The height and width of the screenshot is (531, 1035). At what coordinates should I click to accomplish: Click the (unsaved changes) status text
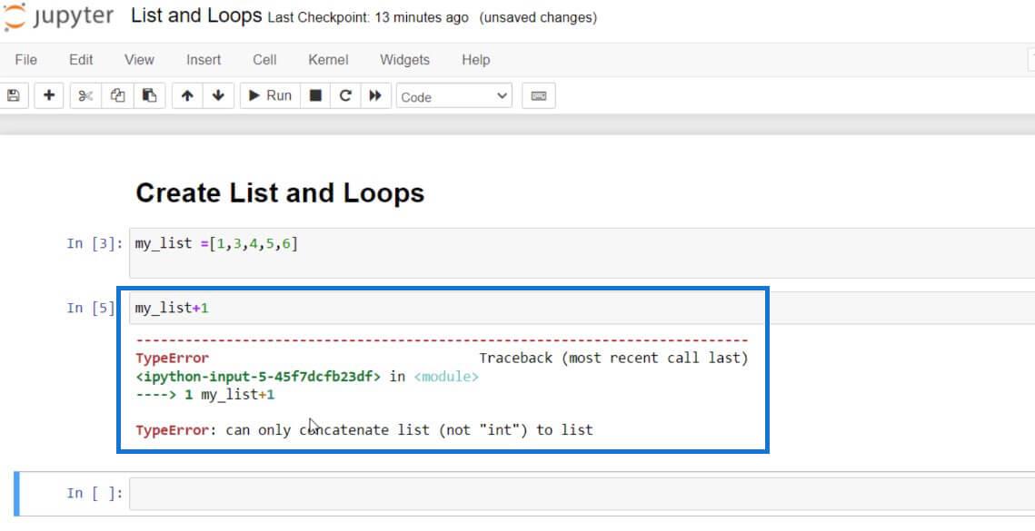(538, 18)
